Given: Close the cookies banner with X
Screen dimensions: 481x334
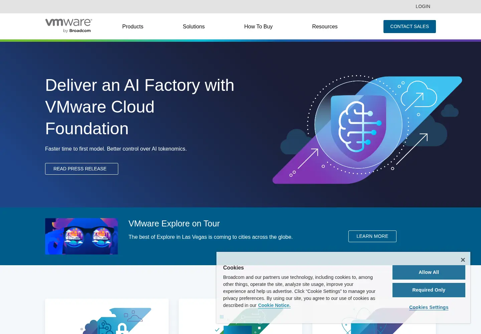Looking at the screenshot, I should pos(463,260).
